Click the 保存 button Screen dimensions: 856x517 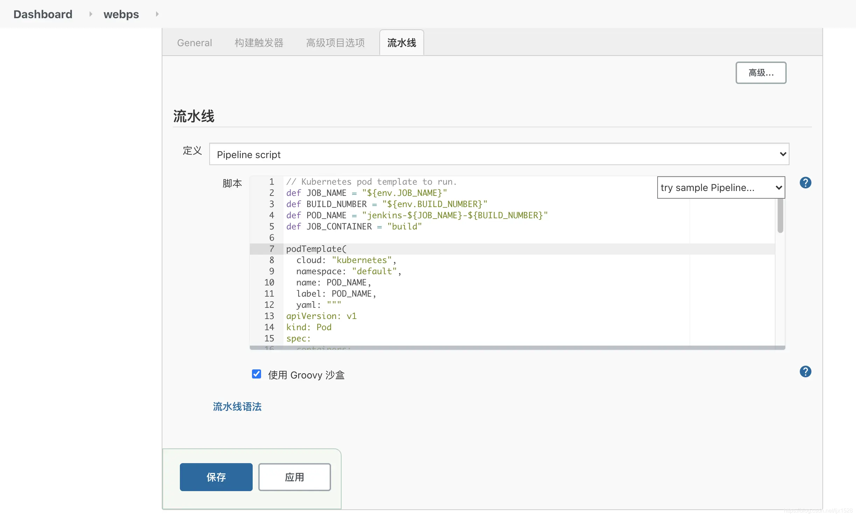pyautogui.click(x=216, y=477)
